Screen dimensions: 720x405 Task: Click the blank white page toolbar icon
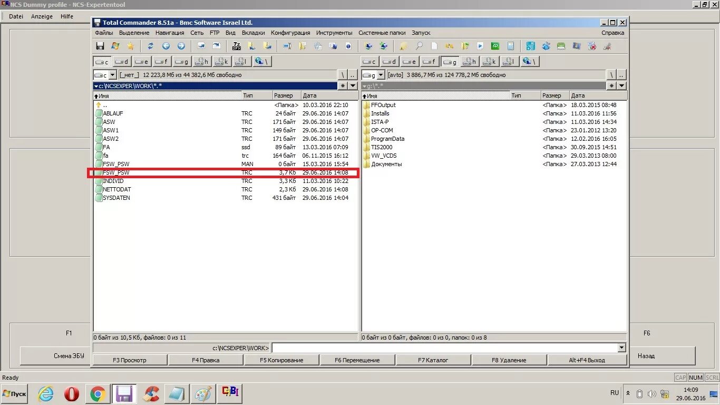tap(434, 46)
